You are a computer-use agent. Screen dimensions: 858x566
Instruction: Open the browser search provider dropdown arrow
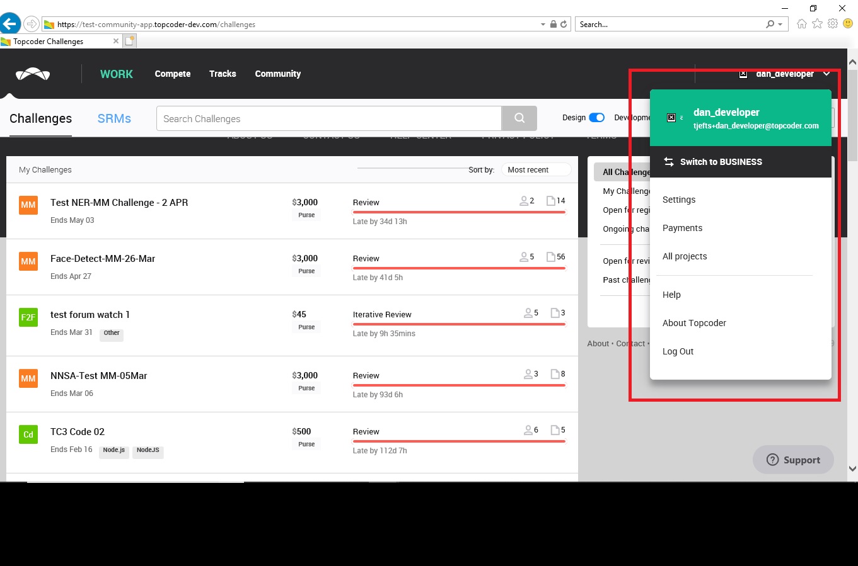(x=780, y=25)
